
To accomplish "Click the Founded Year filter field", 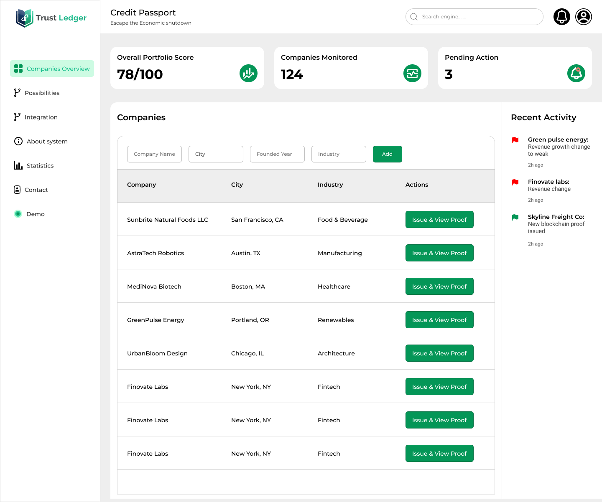I will click(277, 154).
